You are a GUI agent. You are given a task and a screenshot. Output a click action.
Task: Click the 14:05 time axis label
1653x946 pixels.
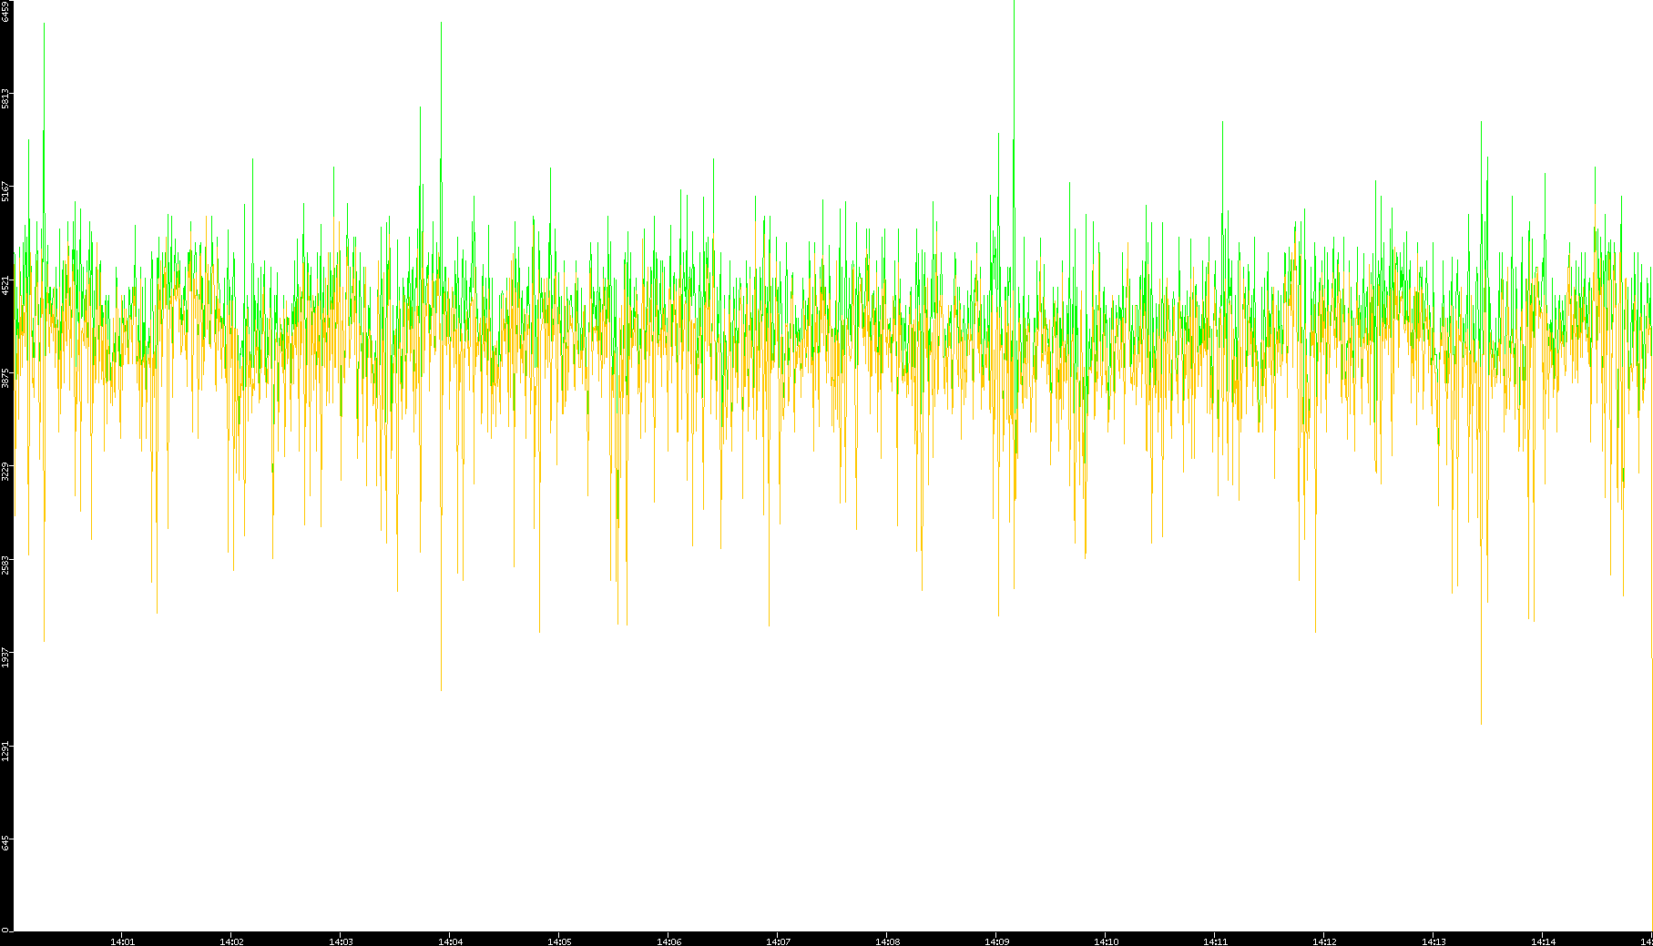[559, 941]
